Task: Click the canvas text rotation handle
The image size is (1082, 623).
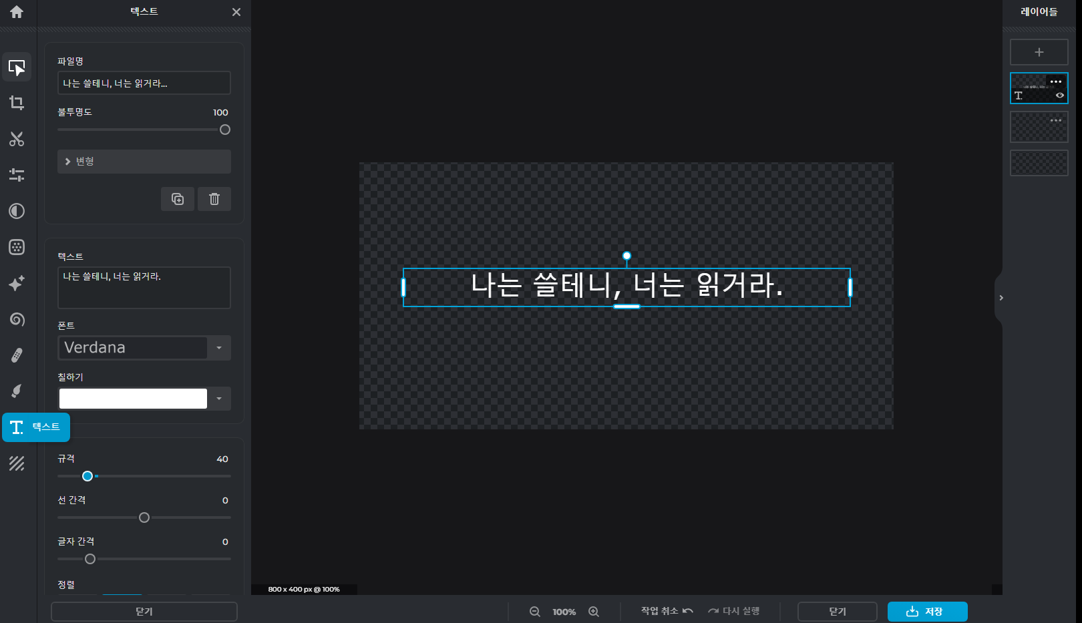Action: pos(626,256)
